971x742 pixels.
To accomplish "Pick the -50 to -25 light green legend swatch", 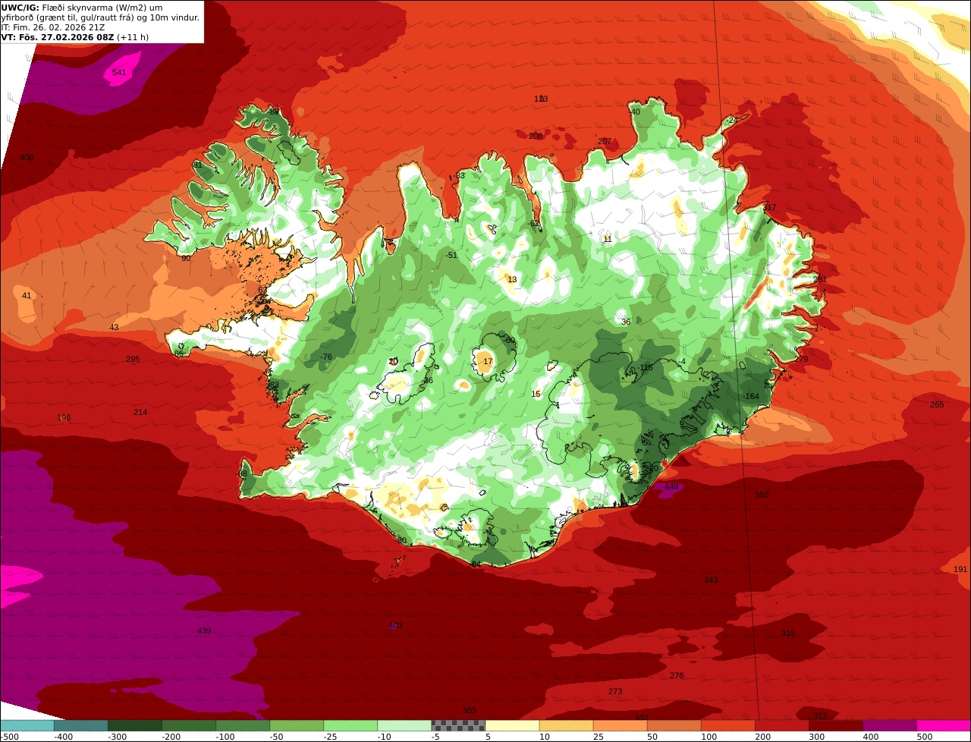I will [x=297, y=725].
